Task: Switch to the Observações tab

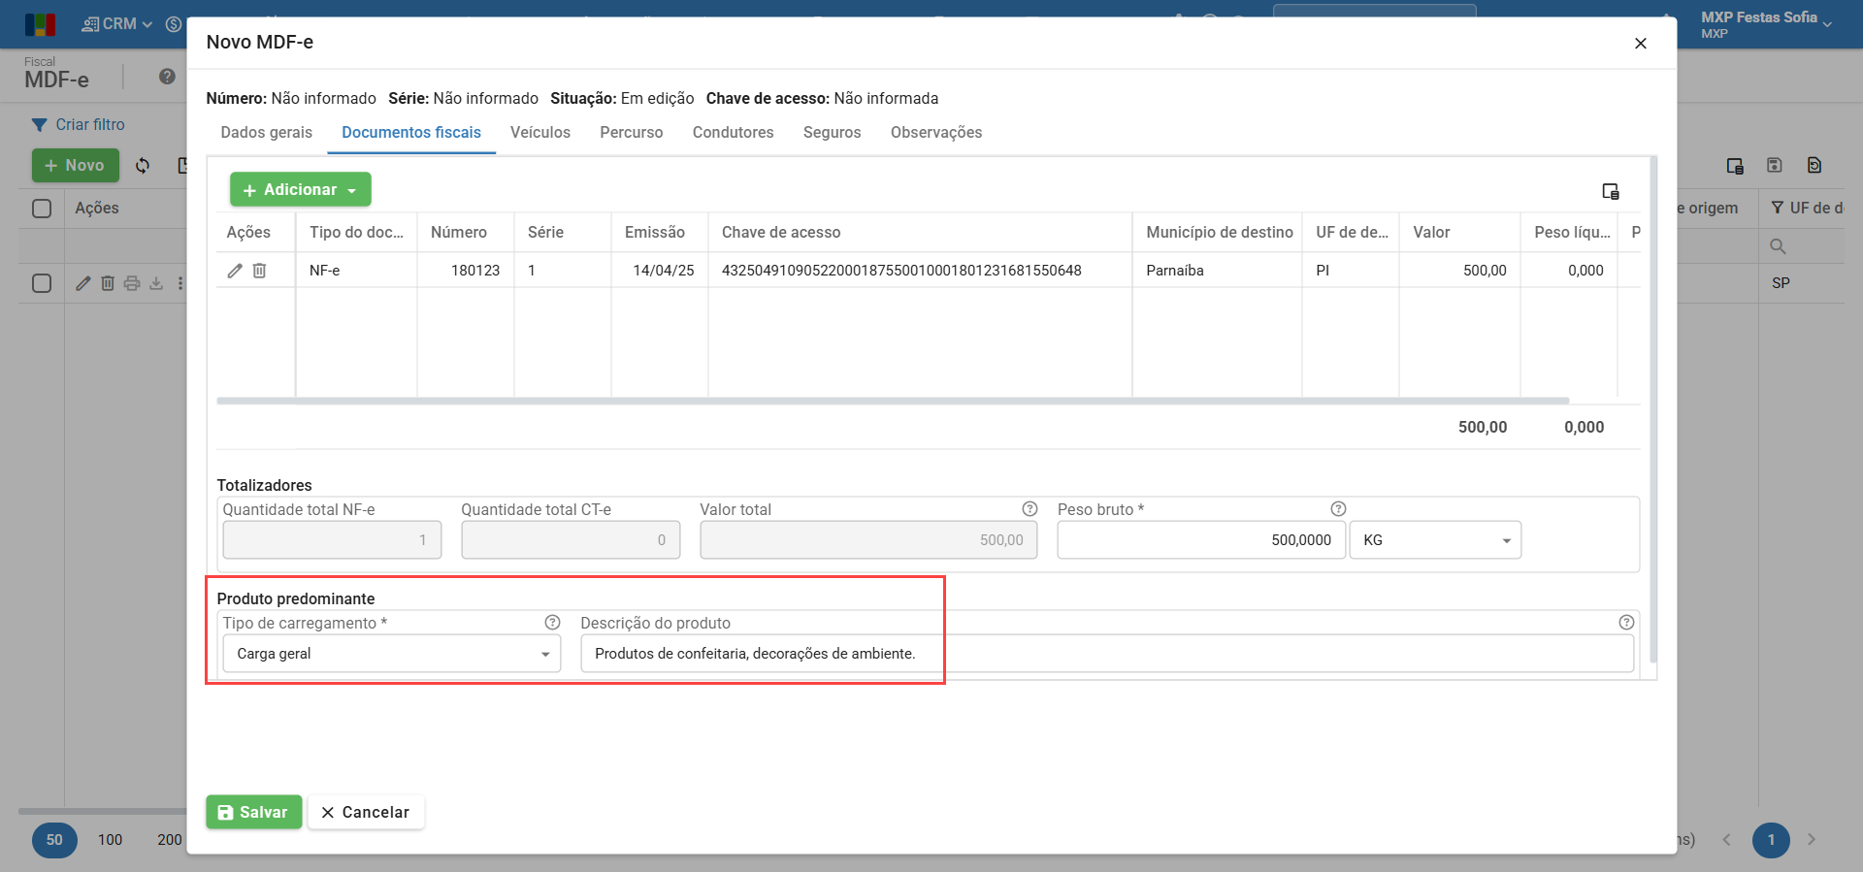Action: click(936, 133)
